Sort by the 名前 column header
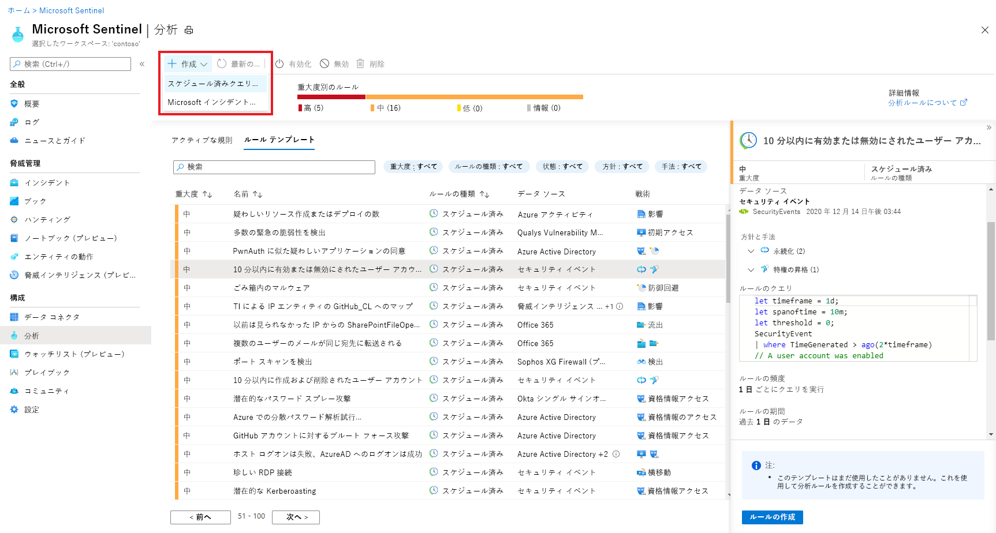The image size is (996, 533). [248, 194]
